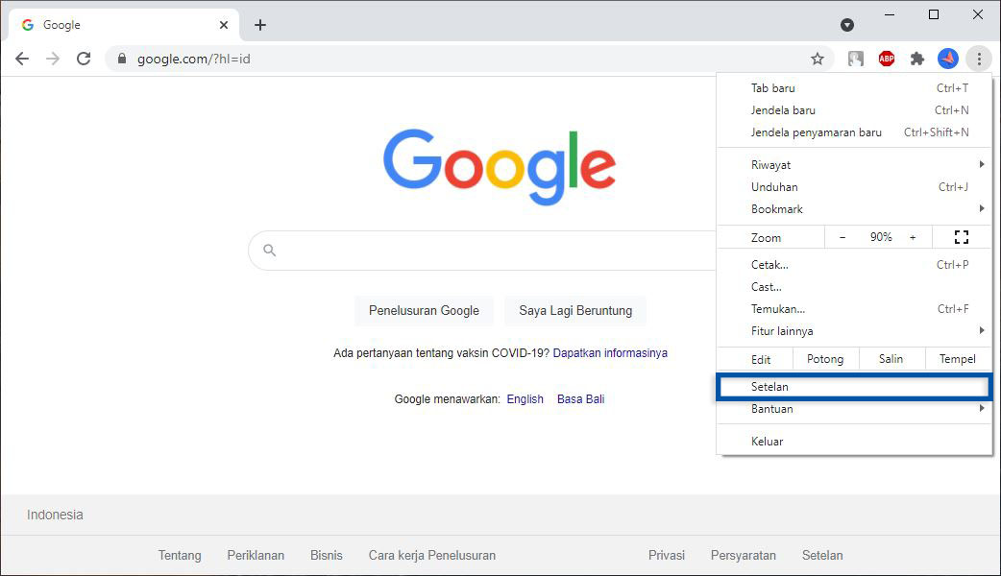
Task: Bookmark this page with the star icon
Action: point(818,59)
